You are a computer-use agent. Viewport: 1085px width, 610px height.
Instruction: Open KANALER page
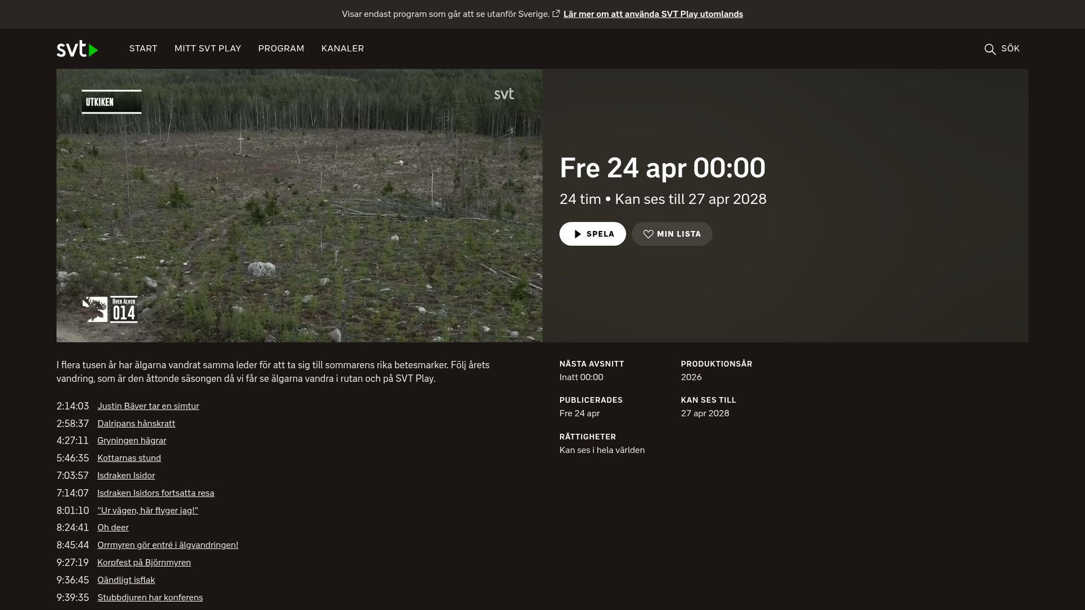pos(342,49)
